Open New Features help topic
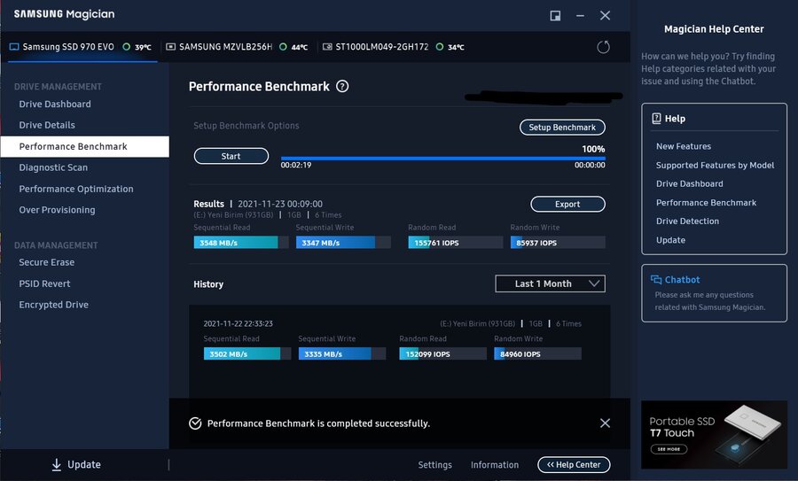 684,146
